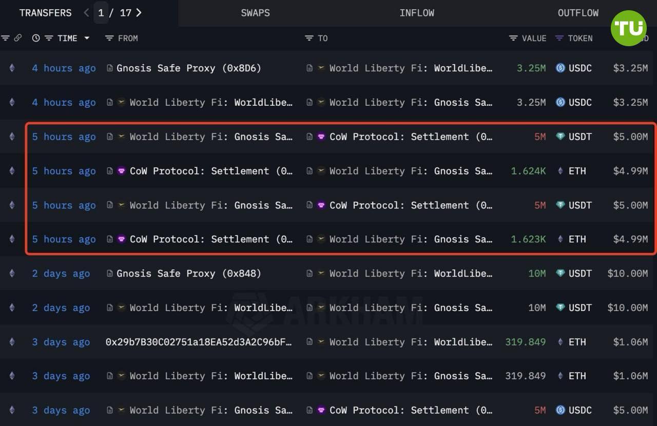This screenshot has width=657, height=426.
Task: Click the CoW Protocol logo in 5M USDC row
Action: (321, 410)
